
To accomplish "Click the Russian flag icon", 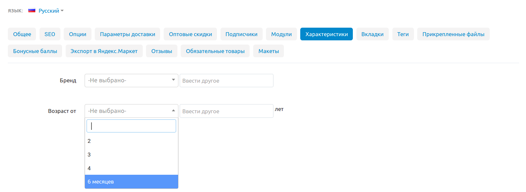I will point(32,10).
